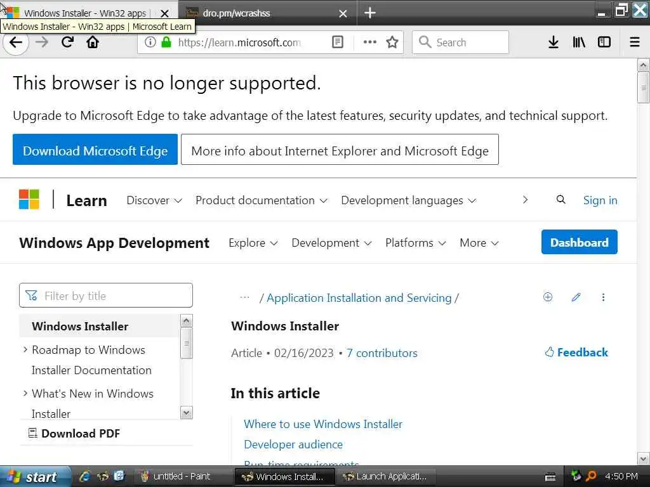The width and height of the screenshot is (650, 487).
Task: Open a new tab with plus
Action: coord(370,13)
